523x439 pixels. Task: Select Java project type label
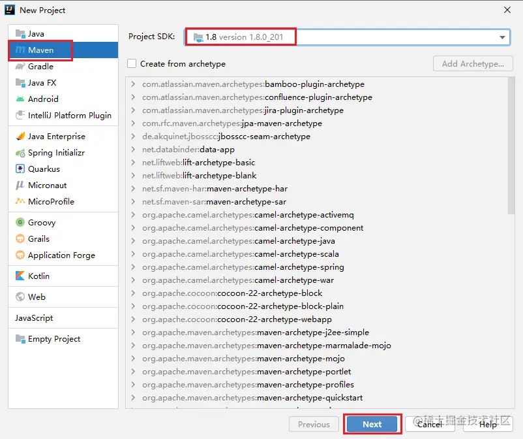pos(36,34)
